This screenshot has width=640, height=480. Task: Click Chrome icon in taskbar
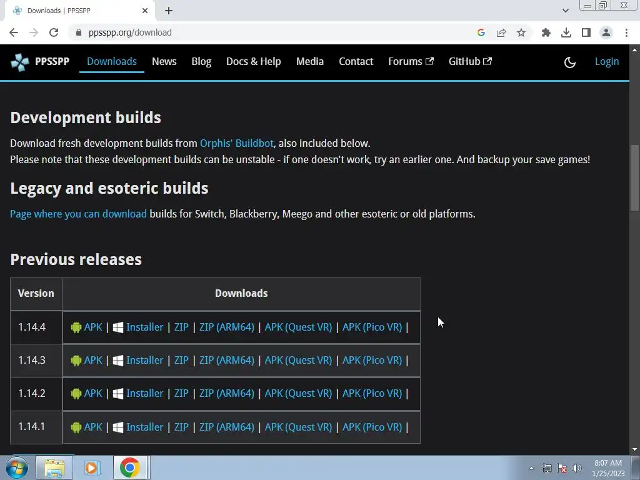(x=130, y=467)
